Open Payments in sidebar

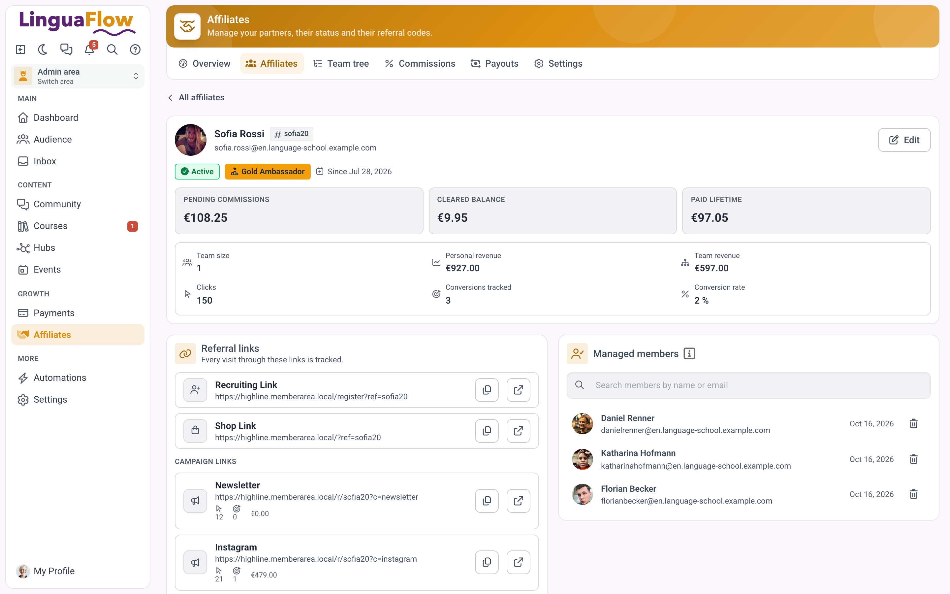click(78, 313)
